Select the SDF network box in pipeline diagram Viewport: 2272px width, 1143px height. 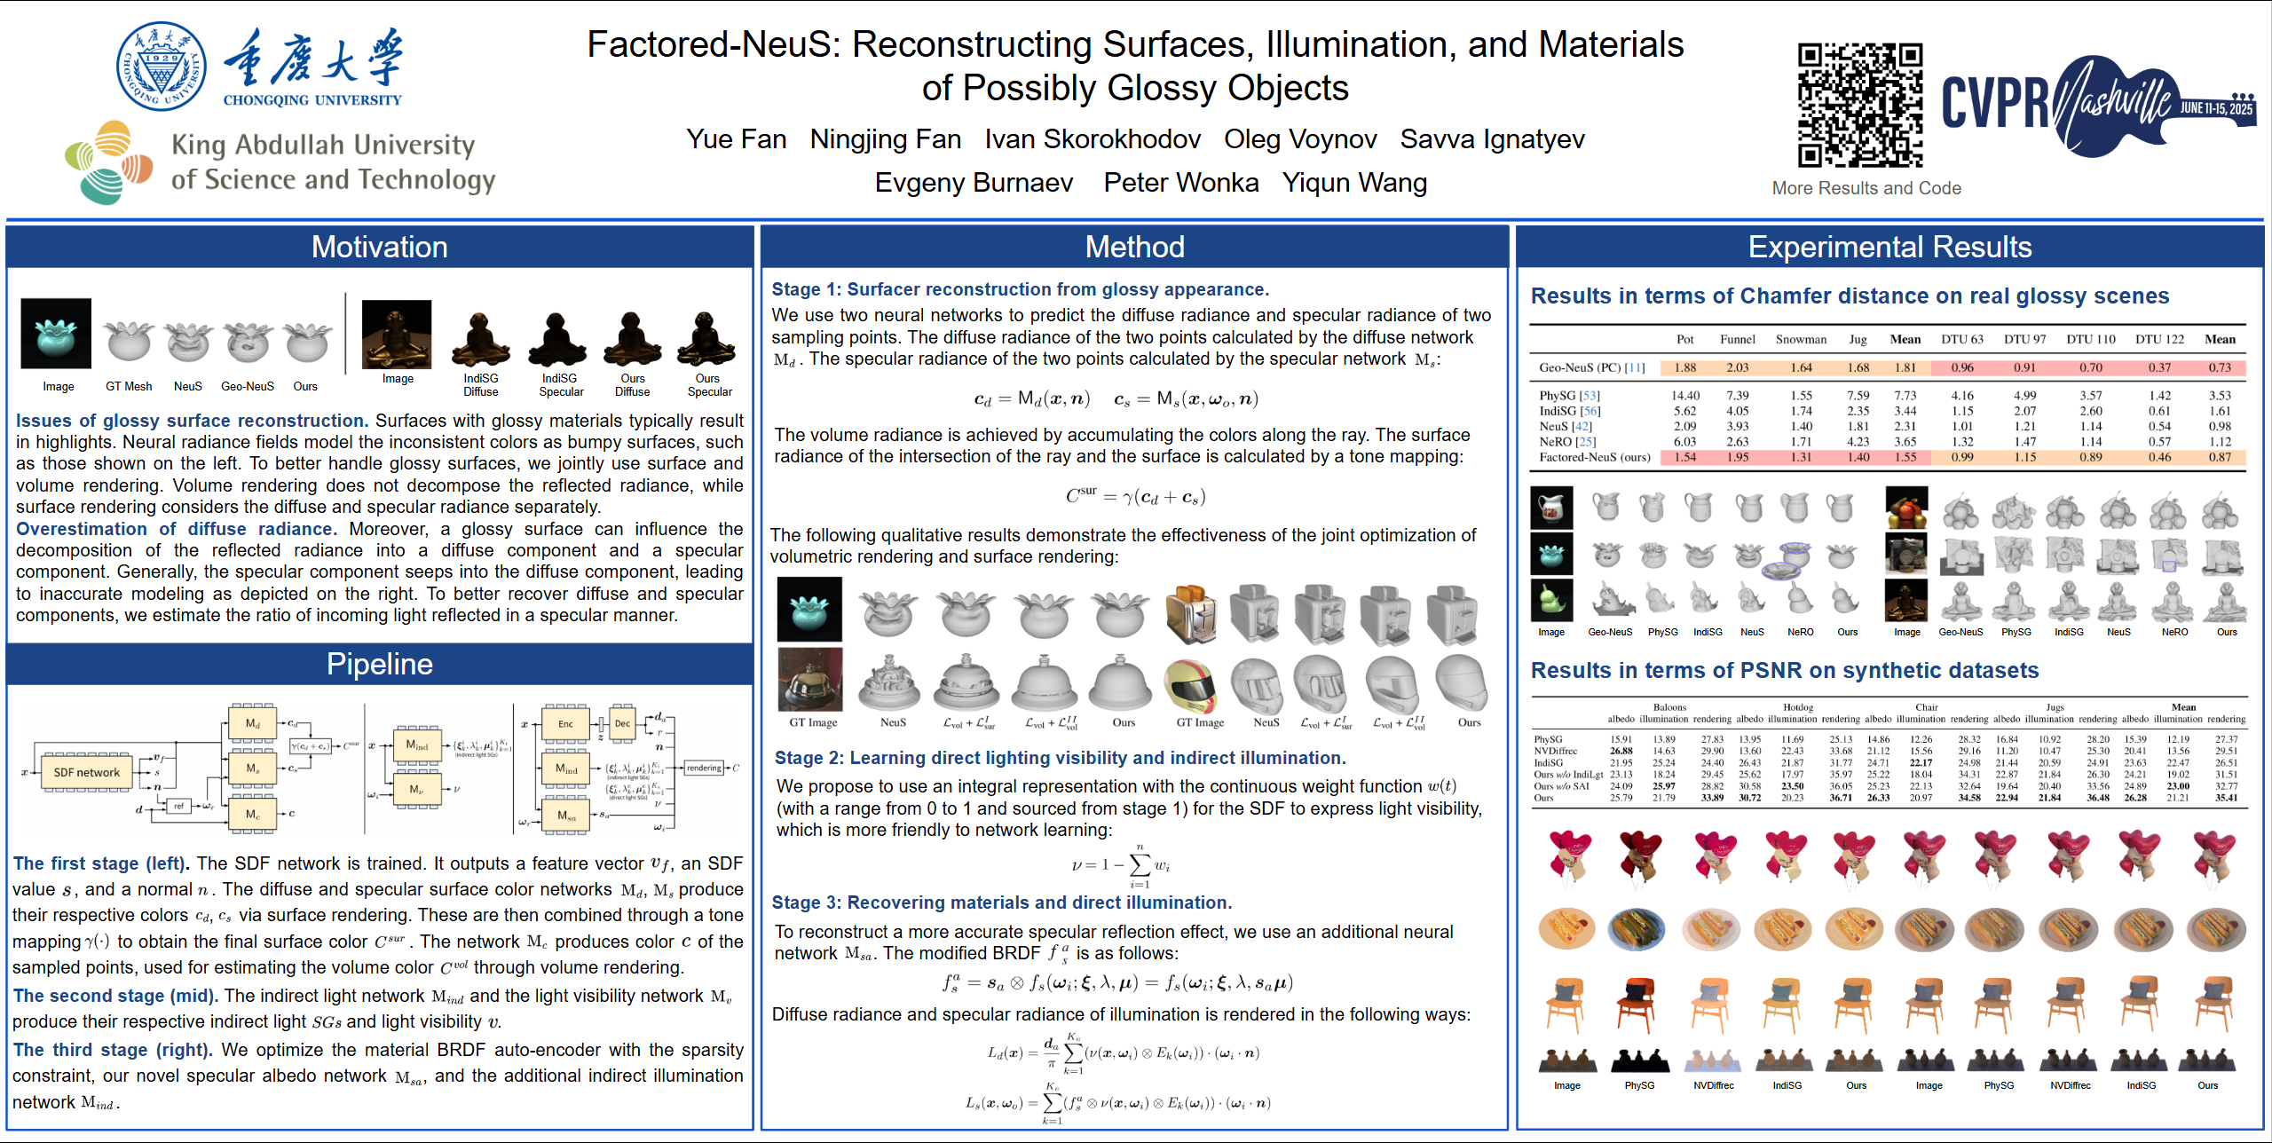tap(86, 772)
